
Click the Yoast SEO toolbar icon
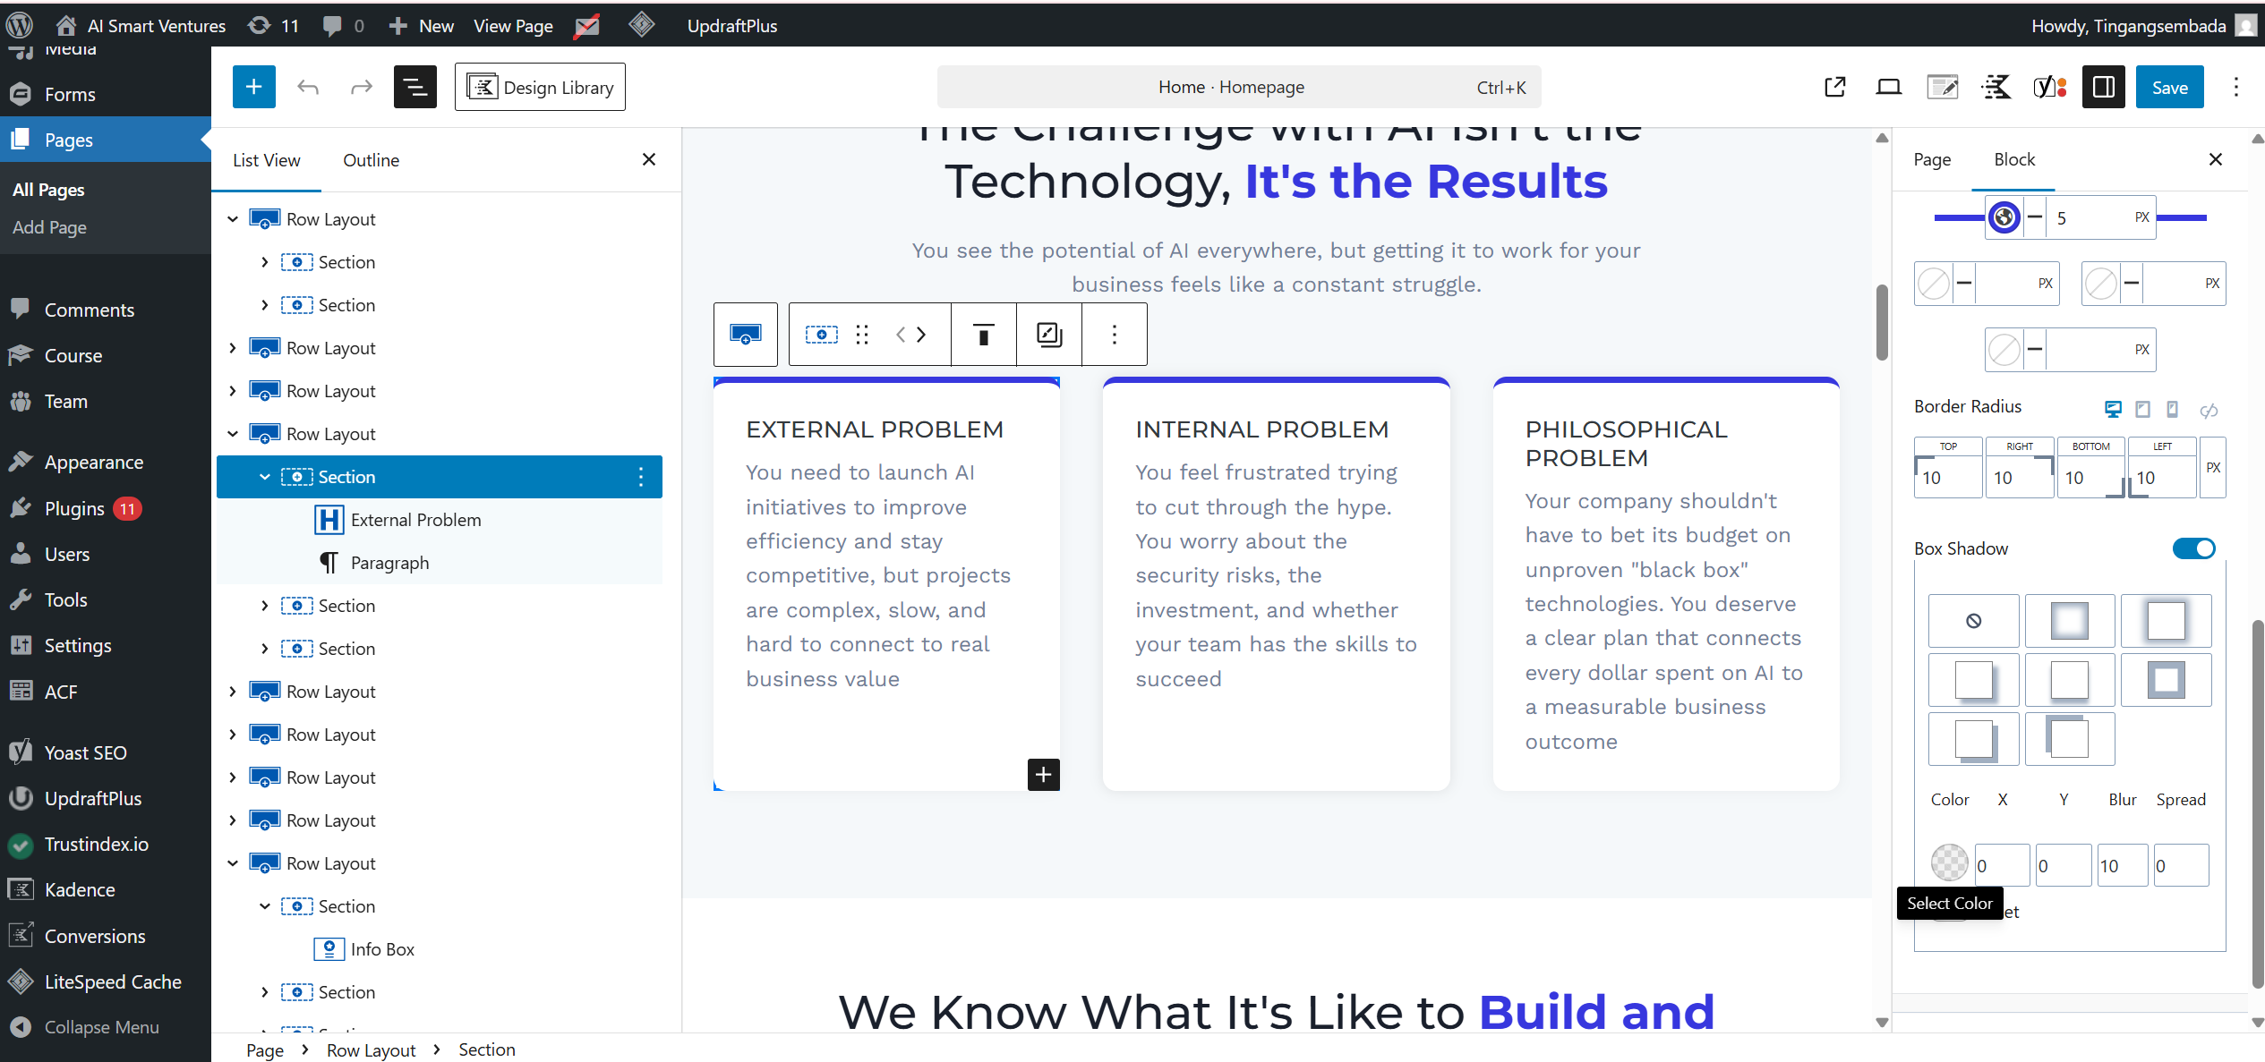pos(2049,87)
